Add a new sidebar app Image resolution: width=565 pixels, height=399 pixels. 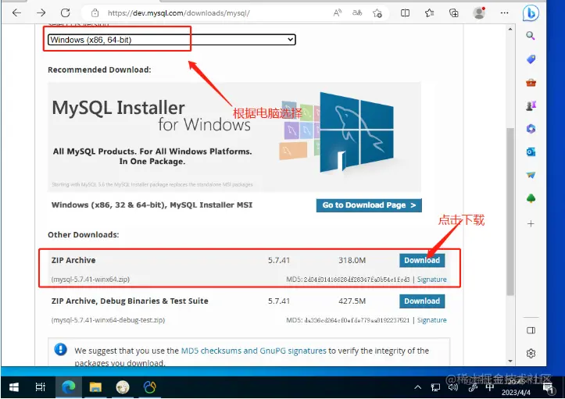point(531,223)
